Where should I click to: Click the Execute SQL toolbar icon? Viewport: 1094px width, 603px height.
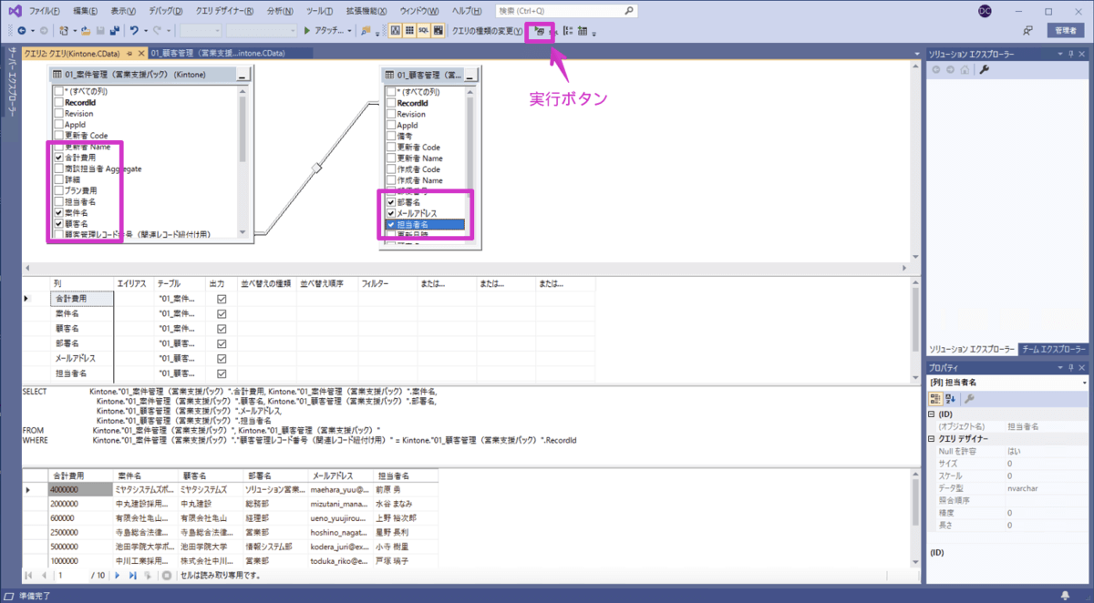pos(541,31)
